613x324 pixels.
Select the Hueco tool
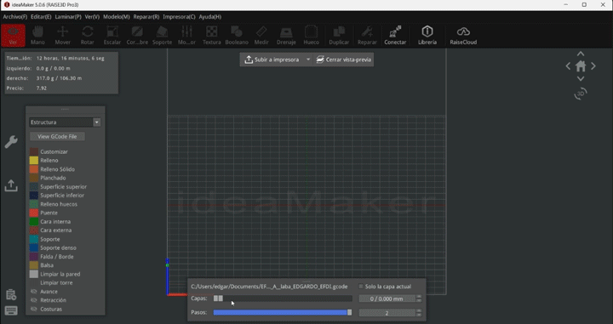tap(312, 36)
